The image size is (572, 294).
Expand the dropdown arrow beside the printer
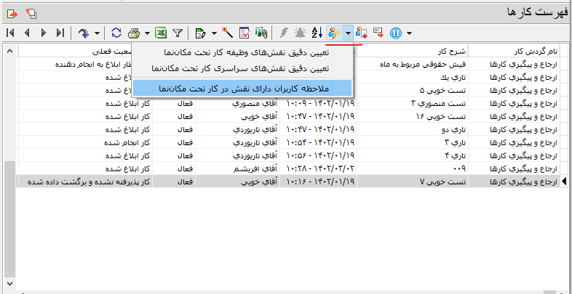point(147,33)
